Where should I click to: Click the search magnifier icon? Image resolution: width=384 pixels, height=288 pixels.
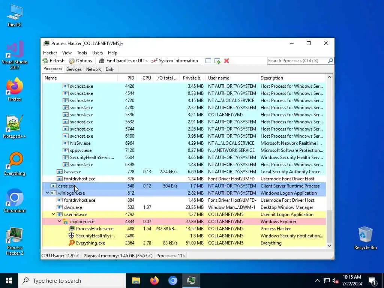(330, 60)
